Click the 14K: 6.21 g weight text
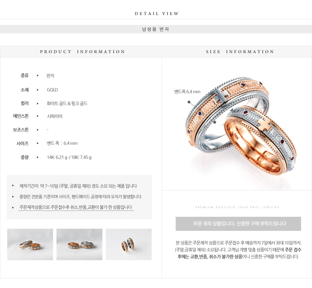Image resolution: width=312 pixels, height=288 pixels. (x=57, y=157)
